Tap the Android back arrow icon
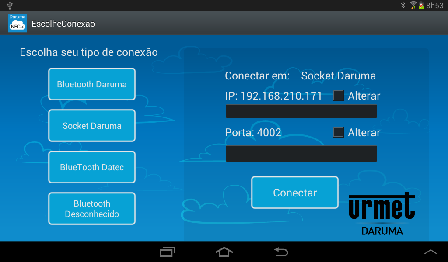Screen dimensions: 448x262 [x=281, y=252]
